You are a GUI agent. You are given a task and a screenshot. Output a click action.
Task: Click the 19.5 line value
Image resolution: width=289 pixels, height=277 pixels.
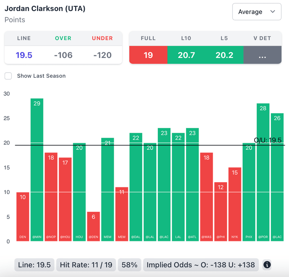click(24, 55)
